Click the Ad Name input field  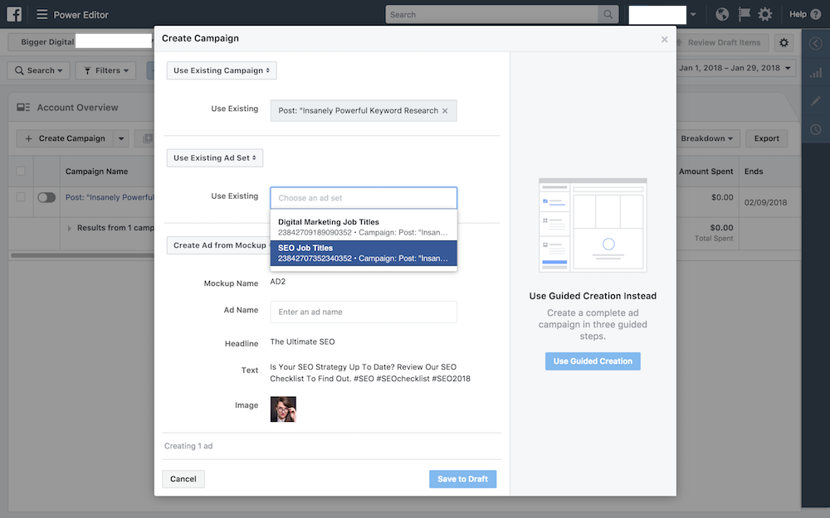tap(364, 312)
